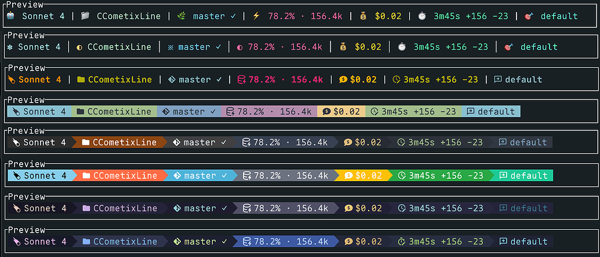Click the coin icon on the yellow $0.02 segment
This screenshot has width=600, height=257.
click(x=348, y=175)
